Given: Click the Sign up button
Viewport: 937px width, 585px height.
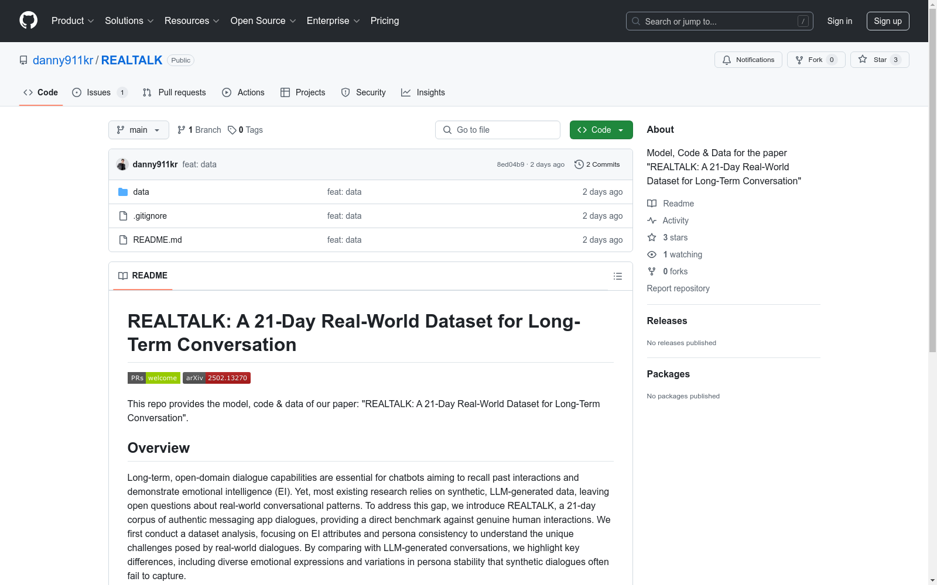Looking at the screenshot, I should click(888, 21).
